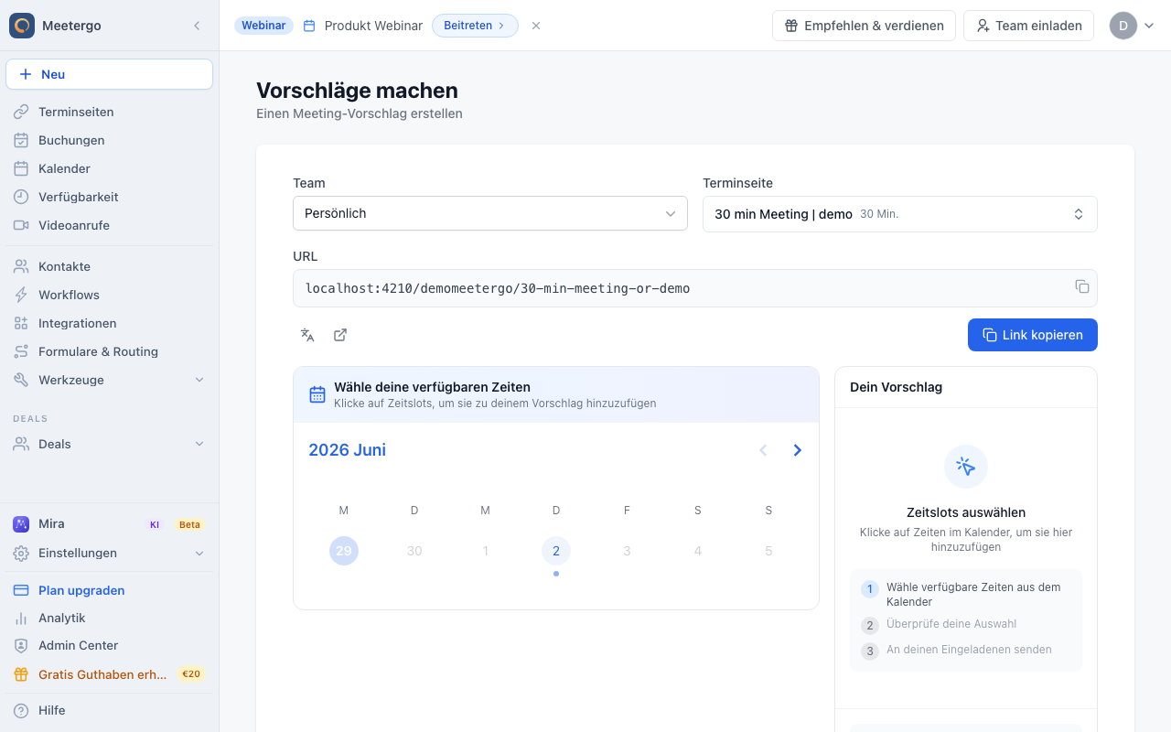Select day 2 in the calendar
This screenshot has width=1171, height=732.
(x=556, y=551)
